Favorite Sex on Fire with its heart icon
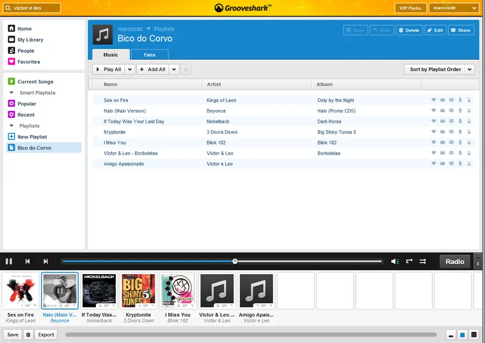The height and width of the screenshot is (343, 485). [434, 100]
